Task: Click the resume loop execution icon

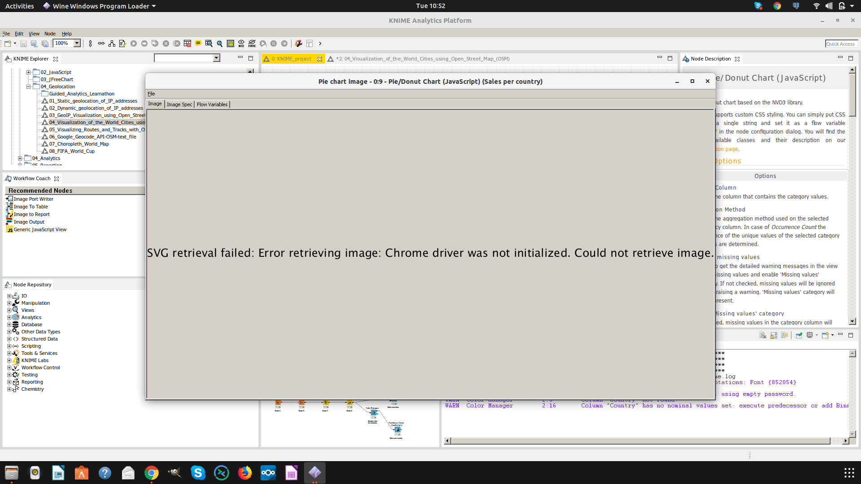Action: 284,43
